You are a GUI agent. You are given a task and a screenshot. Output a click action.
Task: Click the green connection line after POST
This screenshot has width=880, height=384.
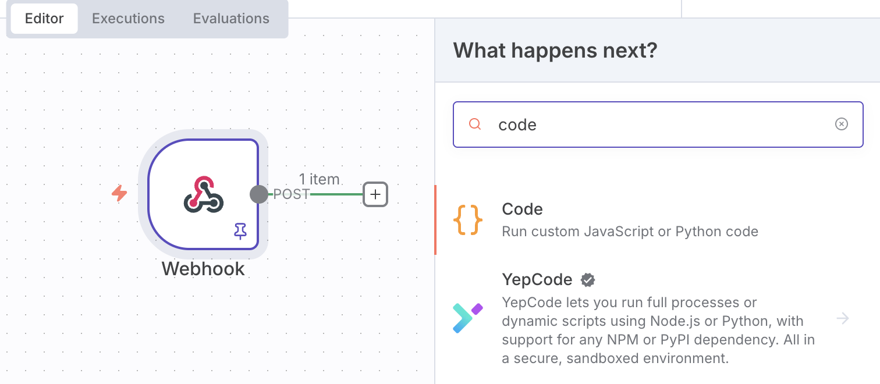pyautogui.click(x=336, y=194)
